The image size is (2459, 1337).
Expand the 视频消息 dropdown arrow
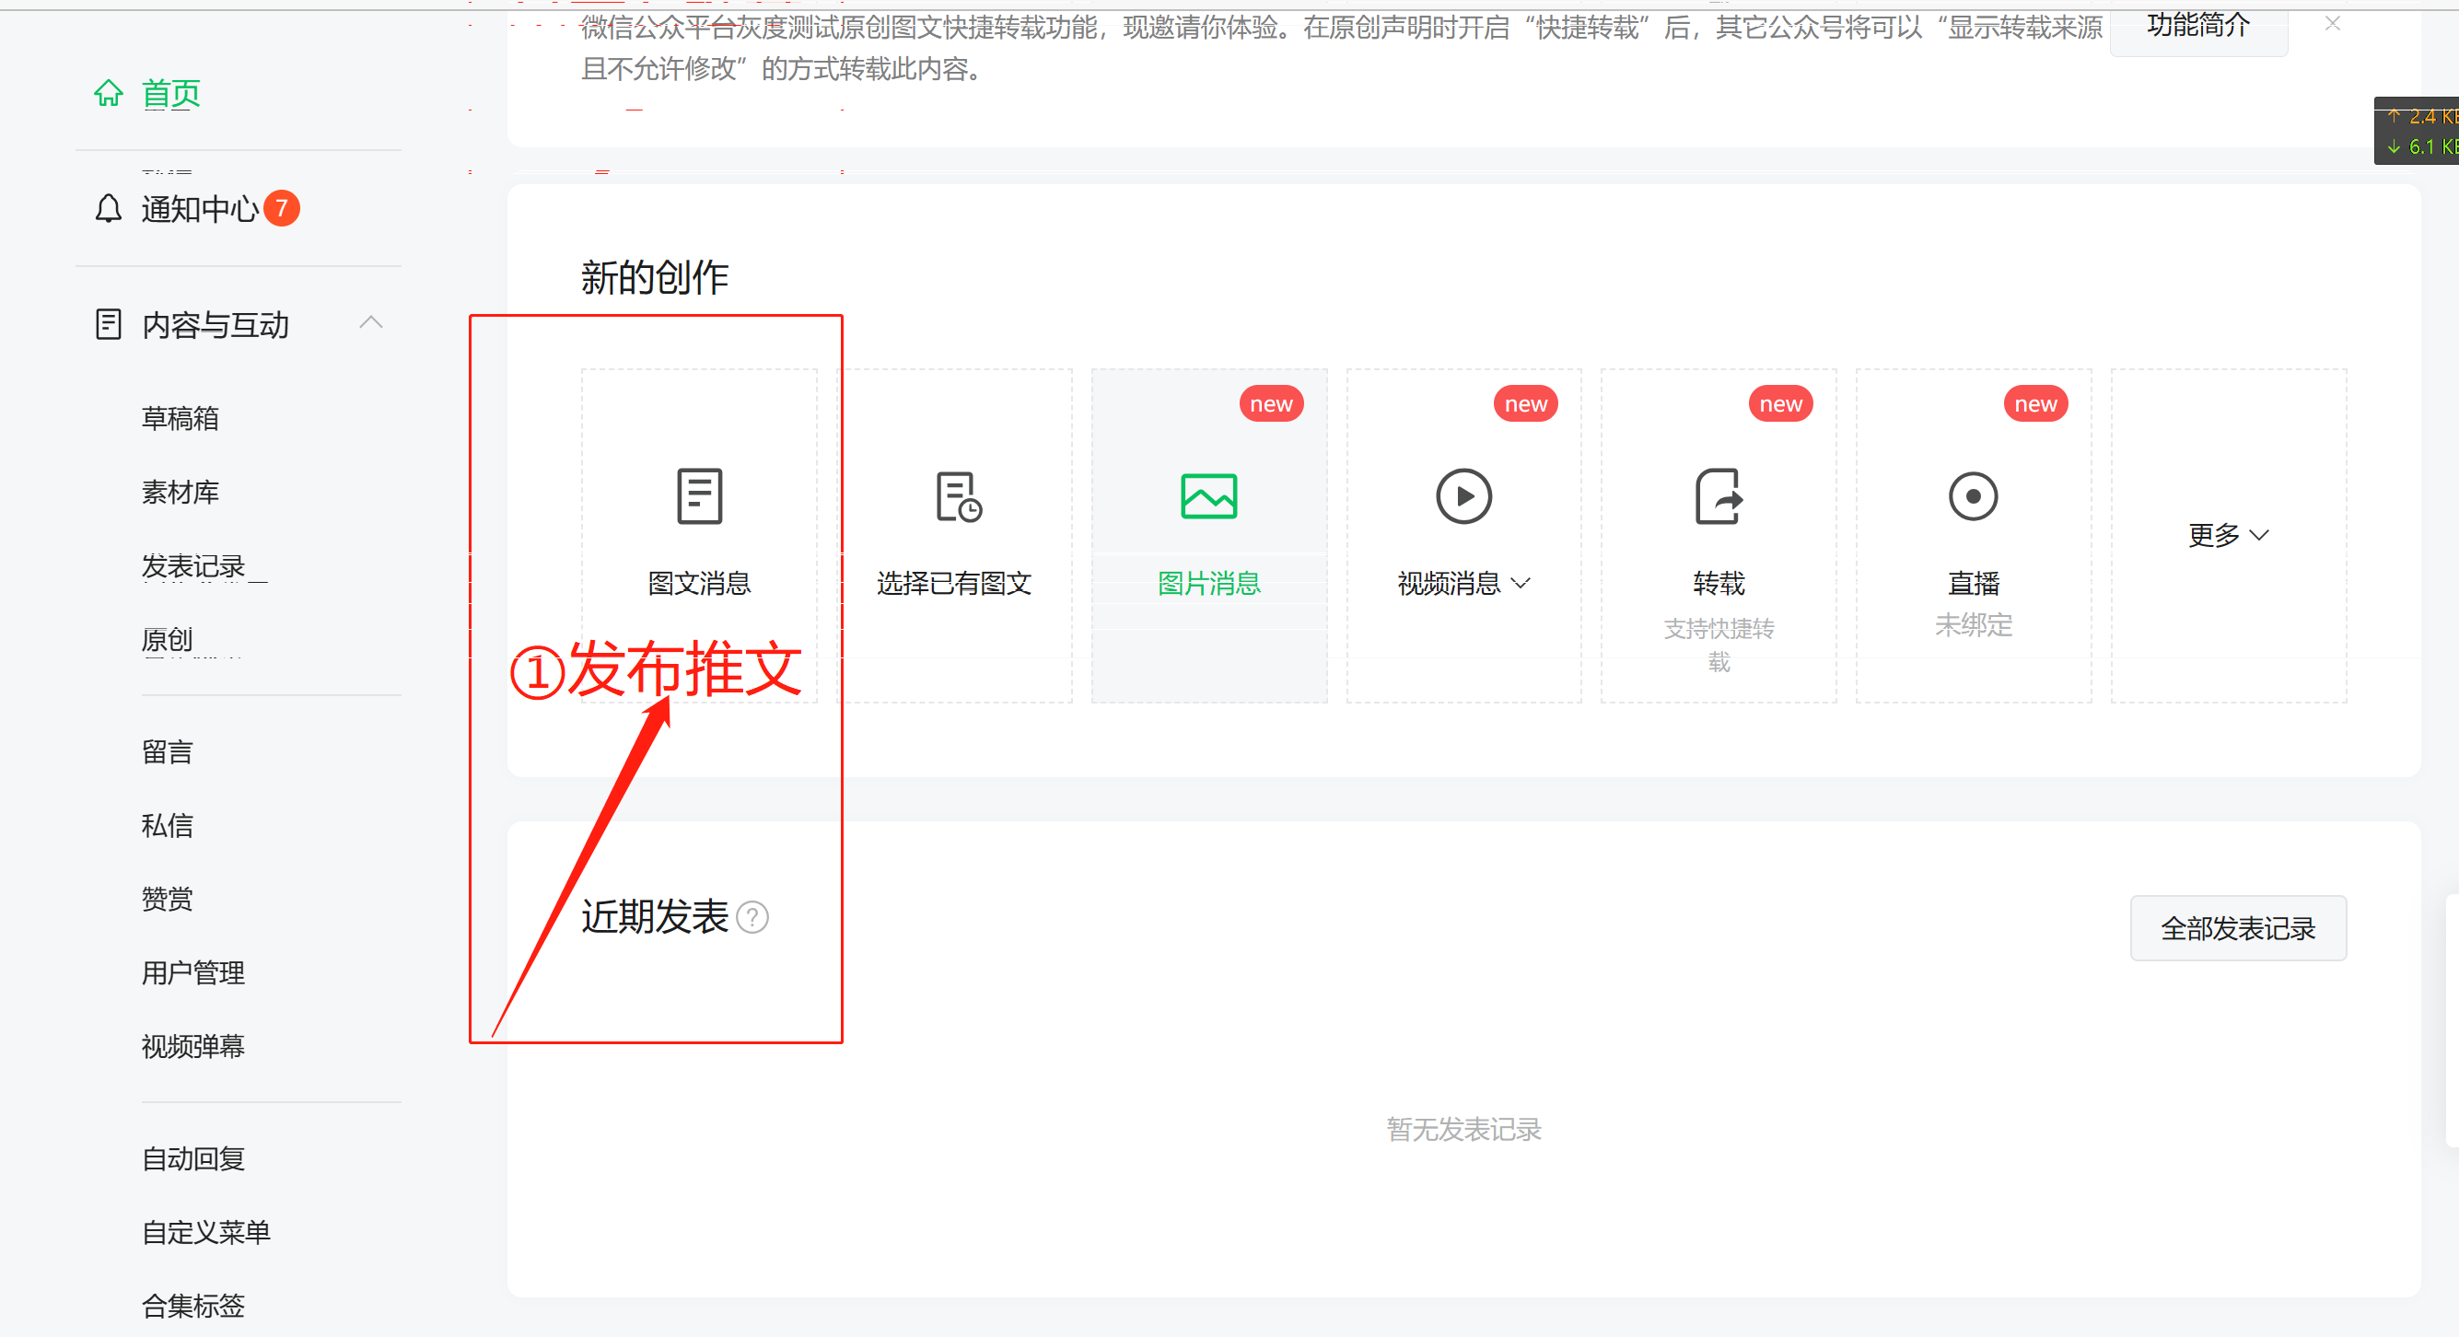pos(1521,583)
